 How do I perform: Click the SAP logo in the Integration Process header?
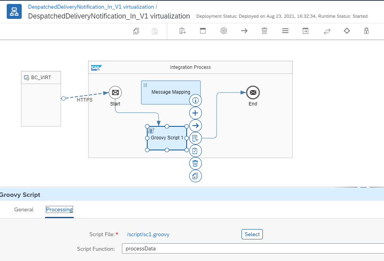click(96, 68)
